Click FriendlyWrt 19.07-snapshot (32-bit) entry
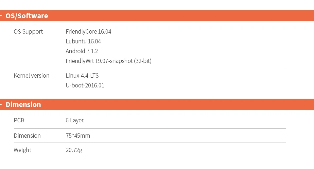The height and width of the screenshot is (169, 314). [108, 61]
